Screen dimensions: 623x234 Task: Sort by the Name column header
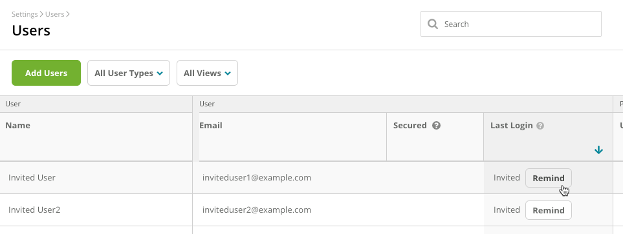pos(18,126)
